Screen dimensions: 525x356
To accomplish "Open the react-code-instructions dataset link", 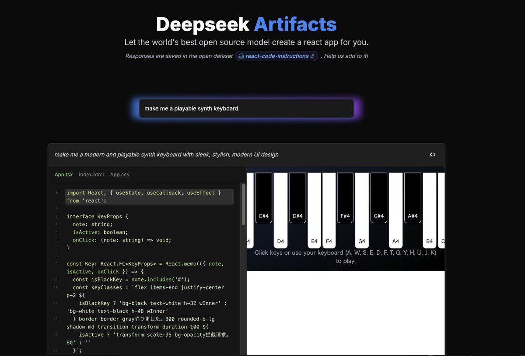I will (276, 56).
